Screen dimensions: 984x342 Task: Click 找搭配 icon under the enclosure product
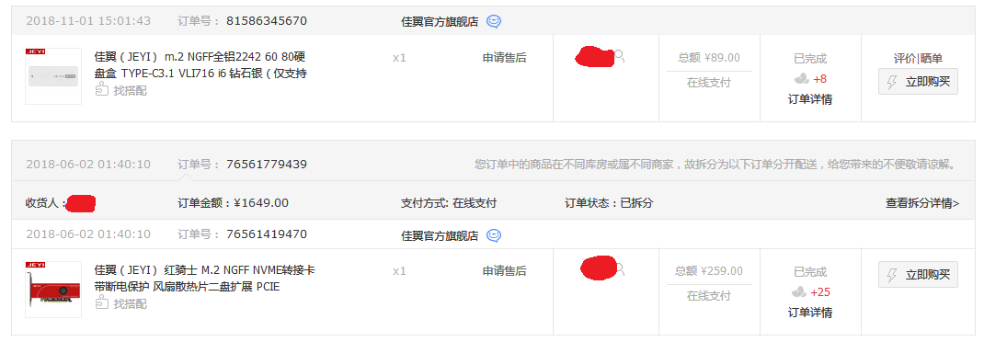pos(102,90)
